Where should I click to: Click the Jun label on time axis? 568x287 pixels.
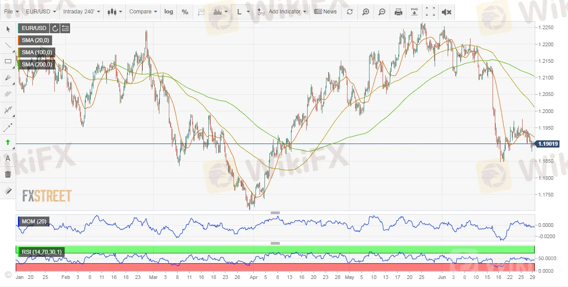[442, 278]
